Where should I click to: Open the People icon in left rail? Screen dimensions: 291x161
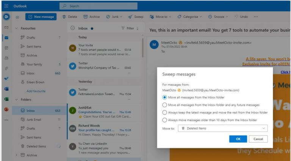[x=6, y=58]
